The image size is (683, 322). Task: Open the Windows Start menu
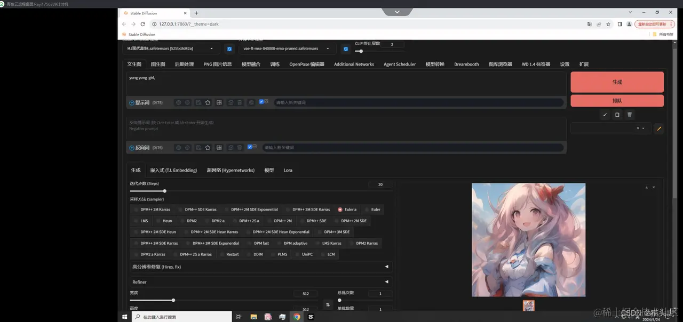(124, 317)
